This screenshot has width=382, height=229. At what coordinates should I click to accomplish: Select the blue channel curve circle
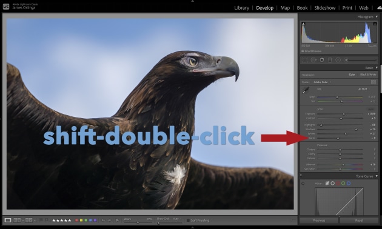point(349,183)
